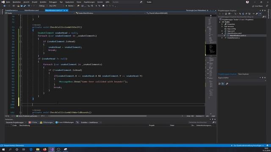The width and height of the screenshot is (271, 152).
Task: Click the property pages wrench icon in Eigenschaften panel
Action: [x=227, y=84]
